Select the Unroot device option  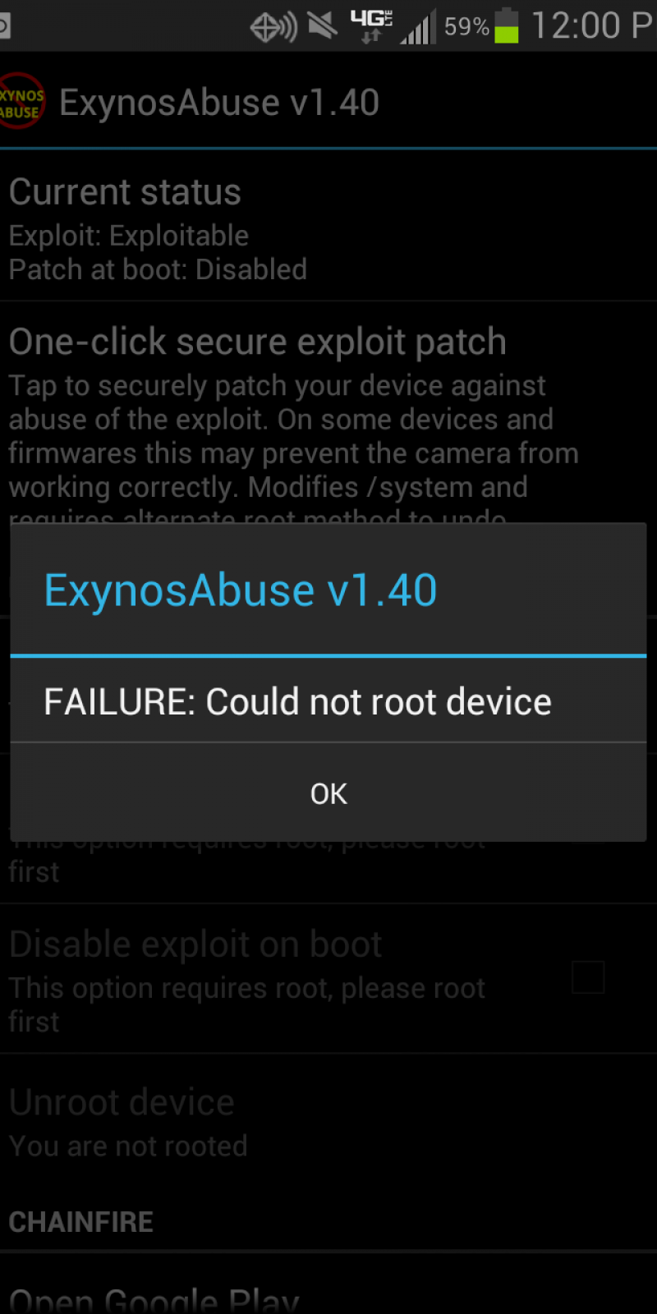[328, 1122]
